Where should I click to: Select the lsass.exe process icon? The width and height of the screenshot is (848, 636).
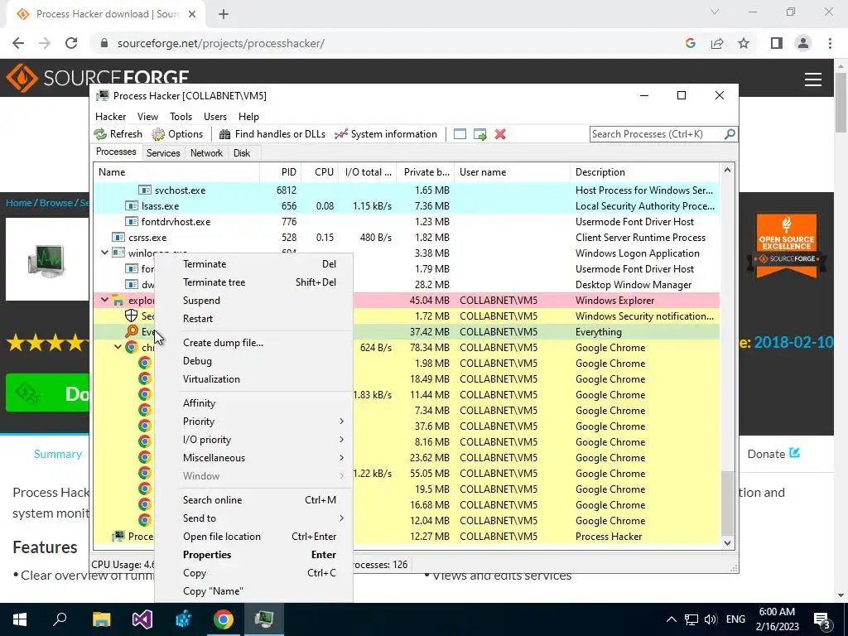132,205
